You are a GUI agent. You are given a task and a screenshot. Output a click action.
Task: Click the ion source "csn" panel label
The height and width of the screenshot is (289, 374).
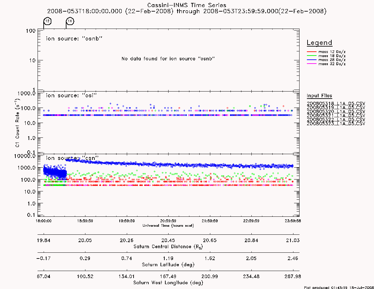72,158
